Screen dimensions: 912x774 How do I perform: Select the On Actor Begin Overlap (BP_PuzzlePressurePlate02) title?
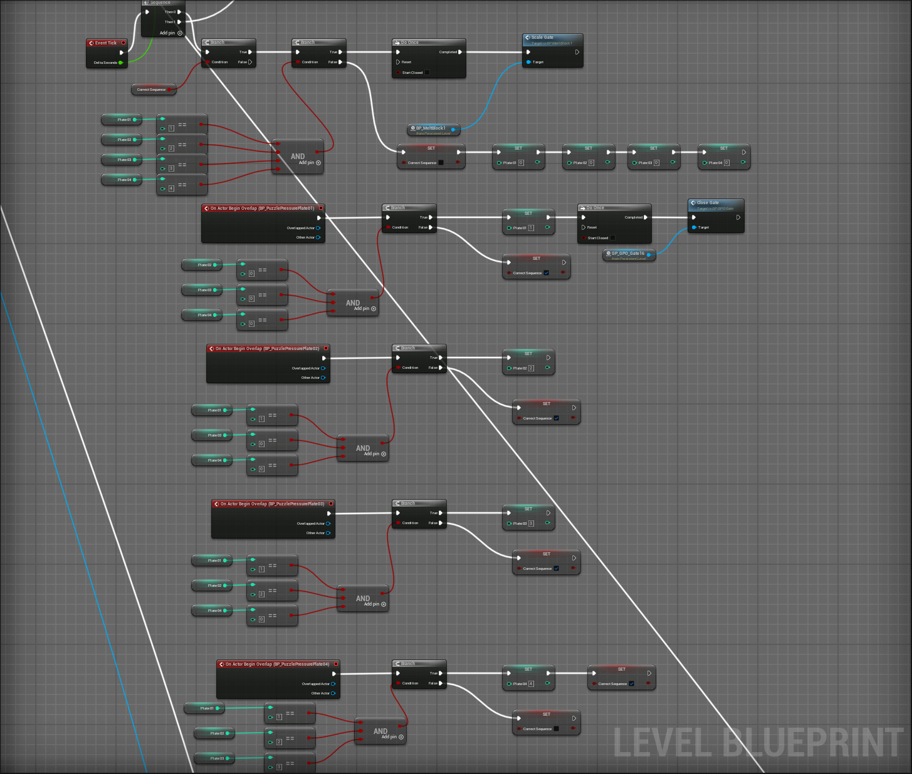[x=267, y=349]
